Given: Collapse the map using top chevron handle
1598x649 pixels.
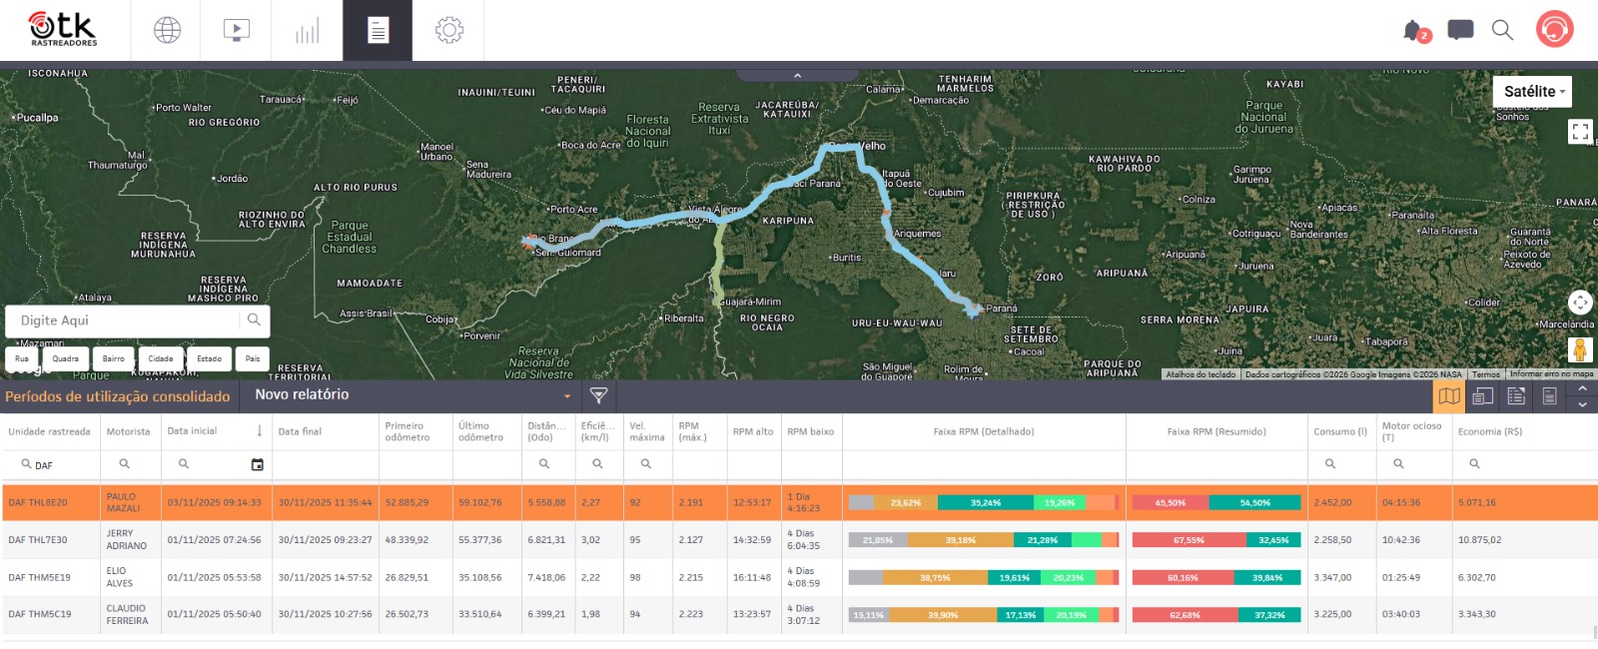Looking at the screenshot, I should [x=797, y=75].
